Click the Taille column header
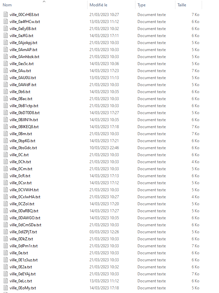This screenshot has width=219, height=293. [x=182, y=5]
